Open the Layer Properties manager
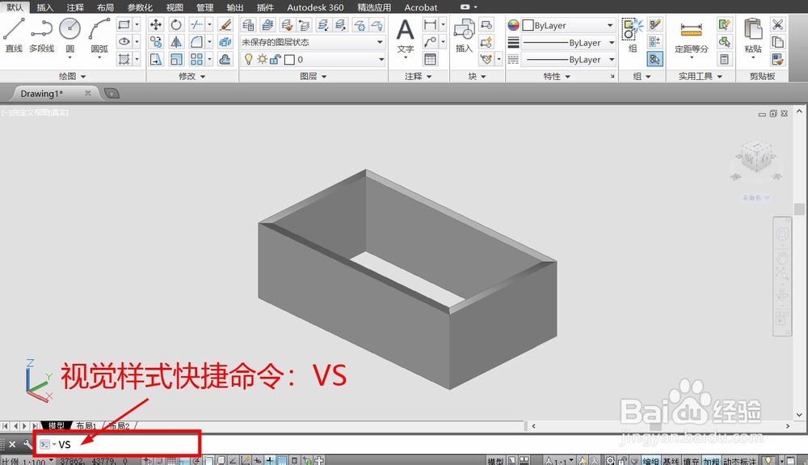 click(x=248, y=25)
